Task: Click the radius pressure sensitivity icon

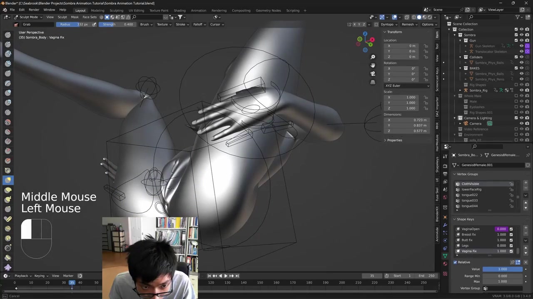Action: coord(94,25)
